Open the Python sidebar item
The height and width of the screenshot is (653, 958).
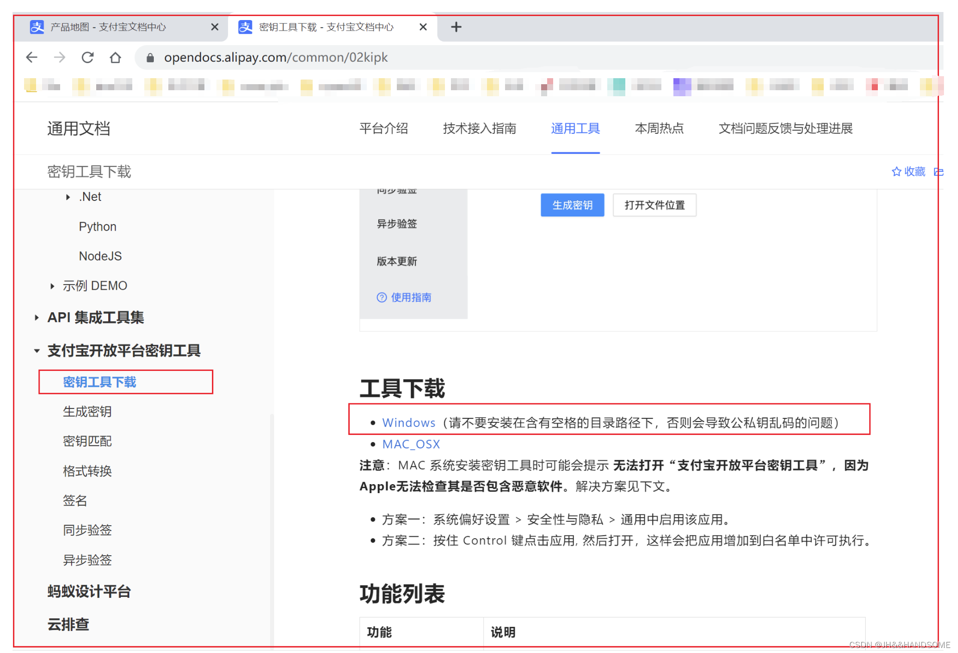98,227
